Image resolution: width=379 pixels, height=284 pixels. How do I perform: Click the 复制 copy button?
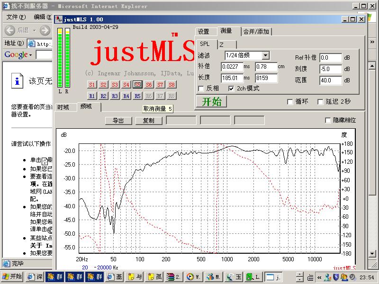[149, 121]
